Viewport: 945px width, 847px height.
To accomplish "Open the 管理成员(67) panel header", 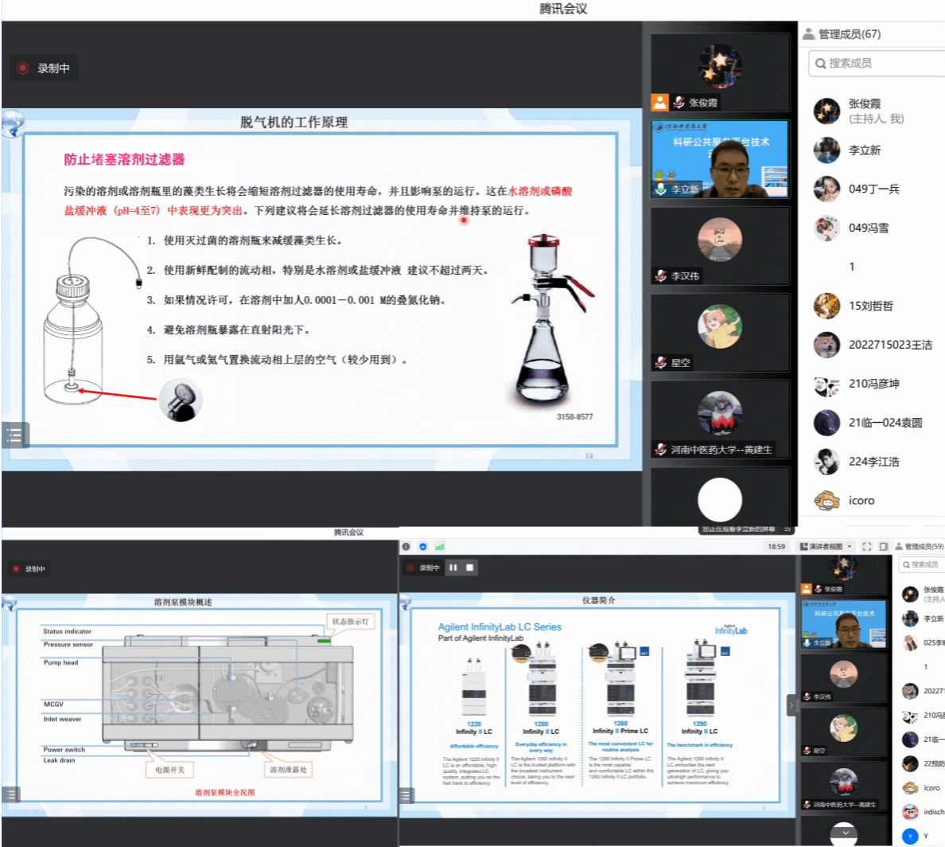I will click(x=848, y=34).
